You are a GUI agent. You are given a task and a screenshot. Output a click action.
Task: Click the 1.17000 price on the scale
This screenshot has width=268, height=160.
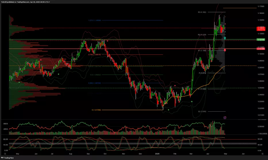point(261,6)
